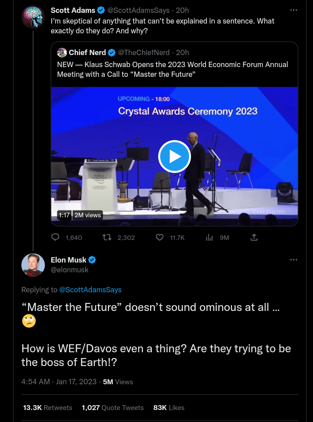Like Scott Adams' tweet with heart icon

pyautogui.click(x=160, y=238)
